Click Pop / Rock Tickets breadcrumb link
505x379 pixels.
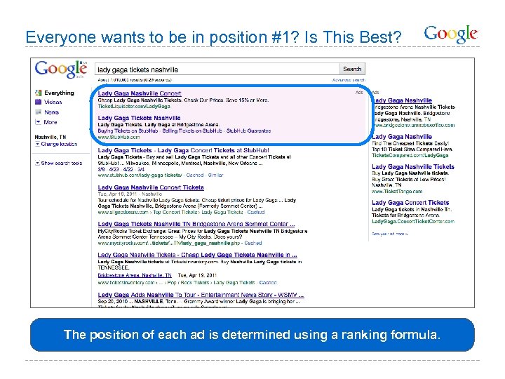[x=188, y=283]
